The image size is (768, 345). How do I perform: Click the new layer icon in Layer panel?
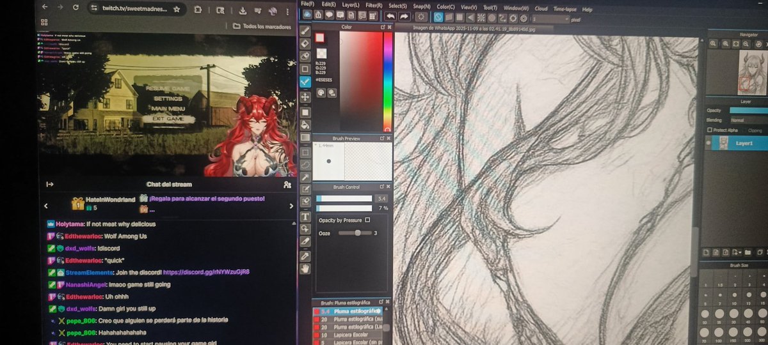tap(705, 252)
